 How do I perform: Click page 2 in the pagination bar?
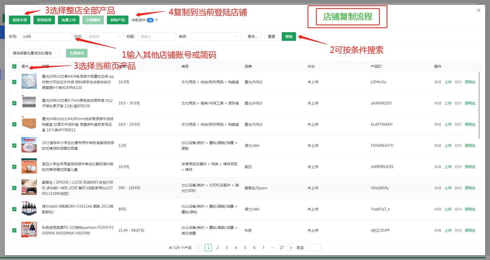pyautogui.click(x=217, y=247)
